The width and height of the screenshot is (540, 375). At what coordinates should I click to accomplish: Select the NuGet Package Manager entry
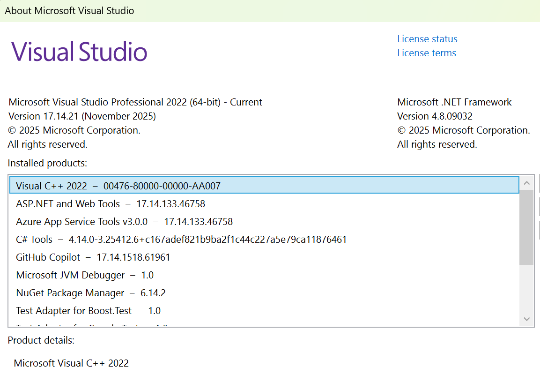tap(91, 292)
